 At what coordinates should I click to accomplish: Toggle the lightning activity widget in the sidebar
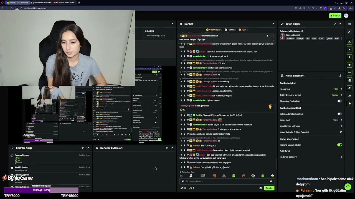(349, 49)
